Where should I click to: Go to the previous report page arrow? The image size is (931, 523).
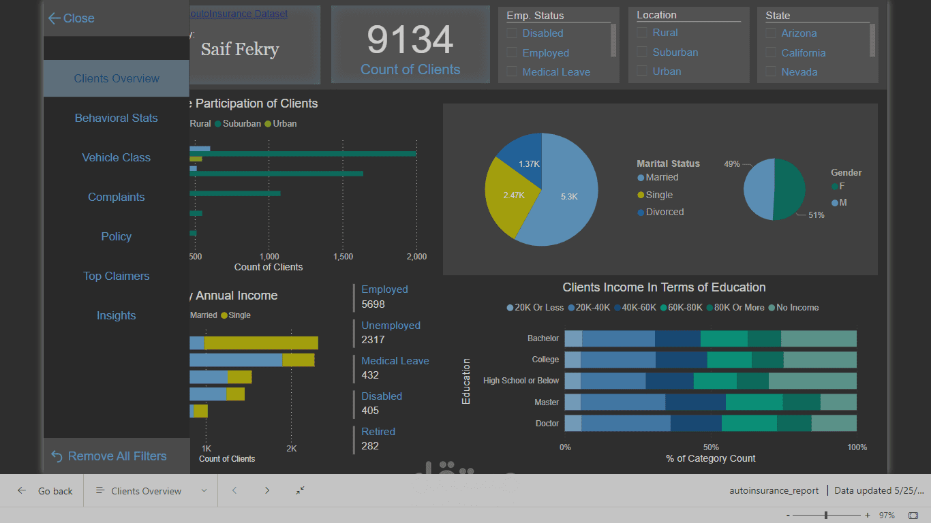234,491
